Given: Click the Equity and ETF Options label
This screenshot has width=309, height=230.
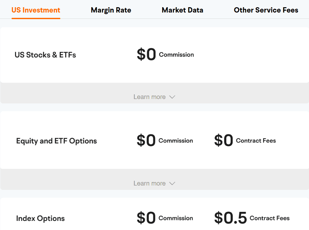Looking at the screenshot, I should 56,141.
